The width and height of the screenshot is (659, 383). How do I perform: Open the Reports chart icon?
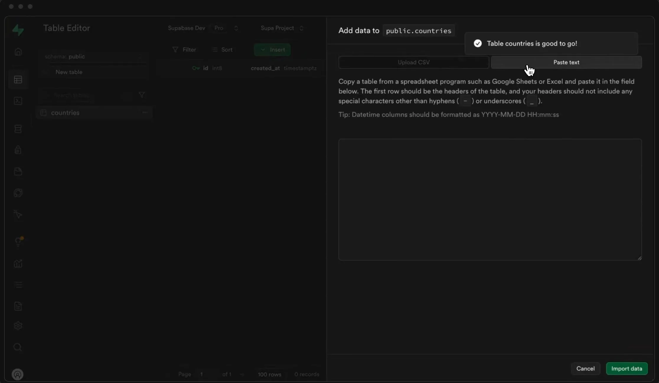pos(18,263)
